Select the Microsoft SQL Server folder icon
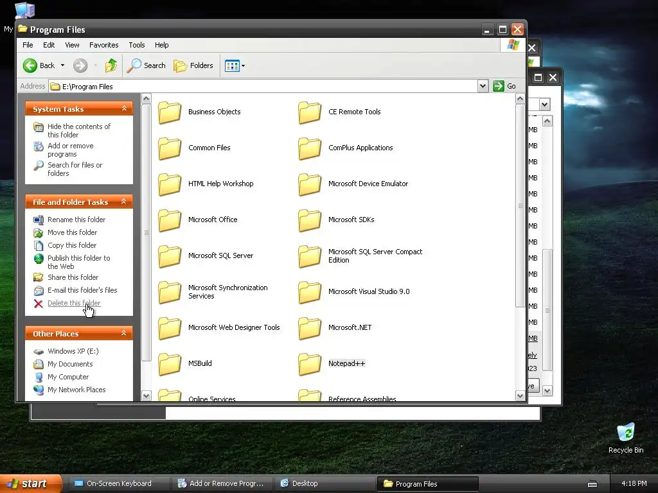This screenshot has width=658, height=493. (170, 255)
